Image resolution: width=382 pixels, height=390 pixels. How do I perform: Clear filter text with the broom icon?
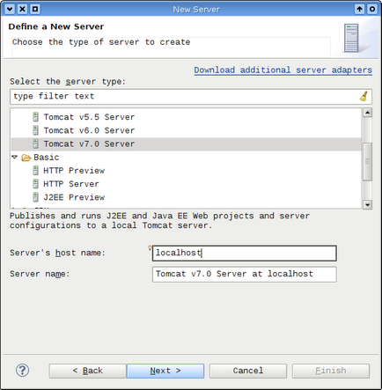click(364, 96)
